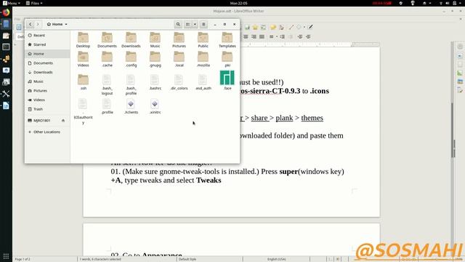
Task: Open the terminal from the dock
Action: click(6, 47)
